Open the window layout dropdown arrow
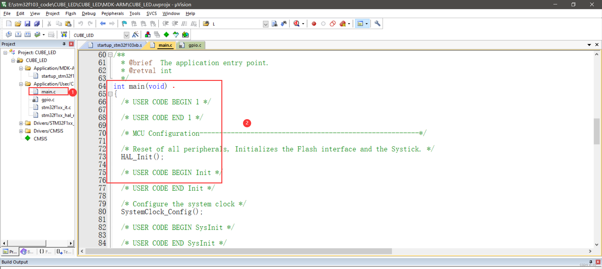This screenshot has height=269, width=602. click(x=367, y=24)
